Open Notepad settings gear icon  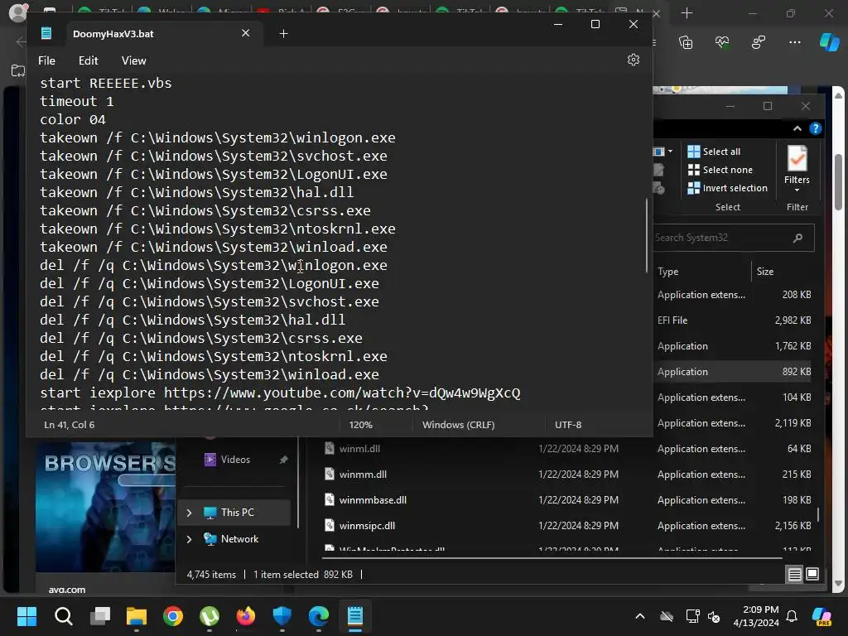pyautogui.click(x=634, y=60)
